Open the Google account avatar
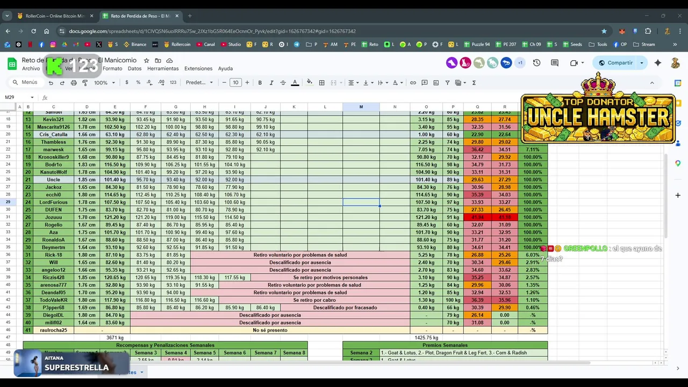The image size is (688, 387). coord(675,63)
